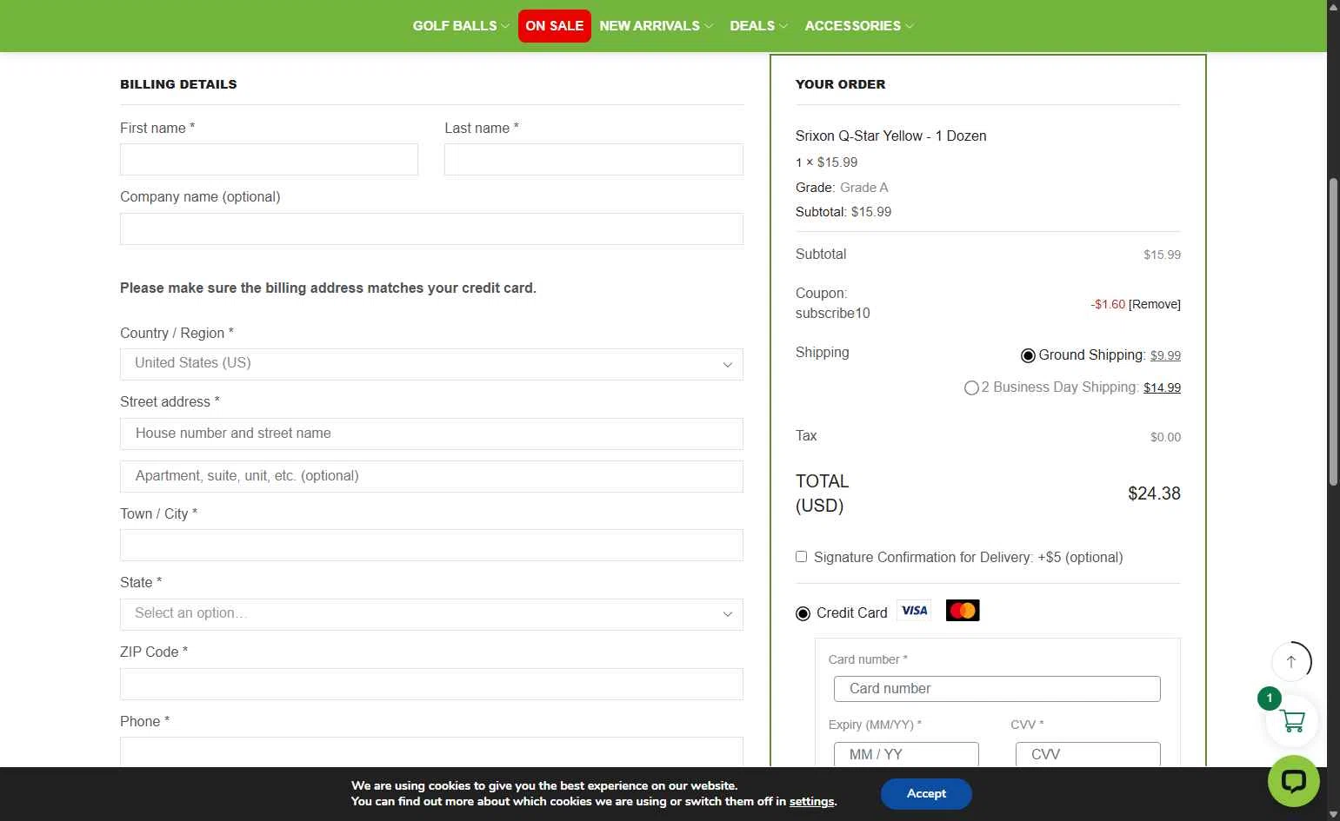
Task: Click the BILLING DETAILS heading
Action: 178,84
